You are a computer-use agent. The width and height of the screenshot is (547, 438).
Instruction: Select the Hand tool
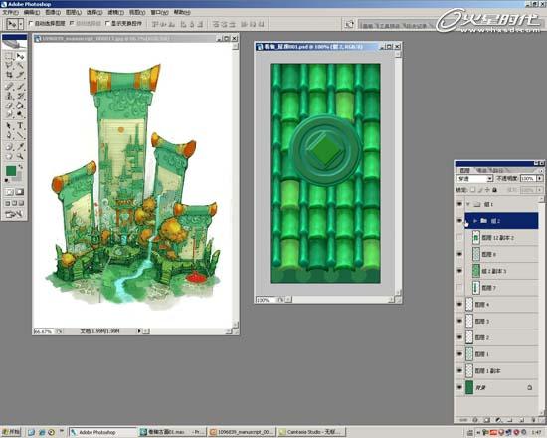click(9, 156)
